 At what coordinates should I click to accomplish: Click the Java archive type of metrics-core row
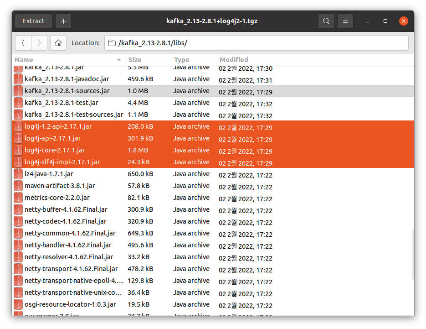point(191,198)
